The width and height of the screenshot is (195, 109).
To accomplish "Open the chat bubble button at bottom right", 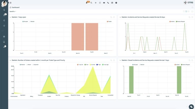I will pos(191,107).
